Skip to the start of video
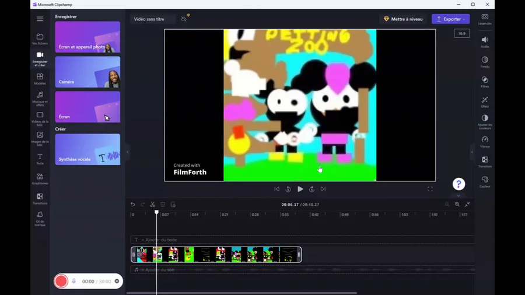 pos(276,189)
